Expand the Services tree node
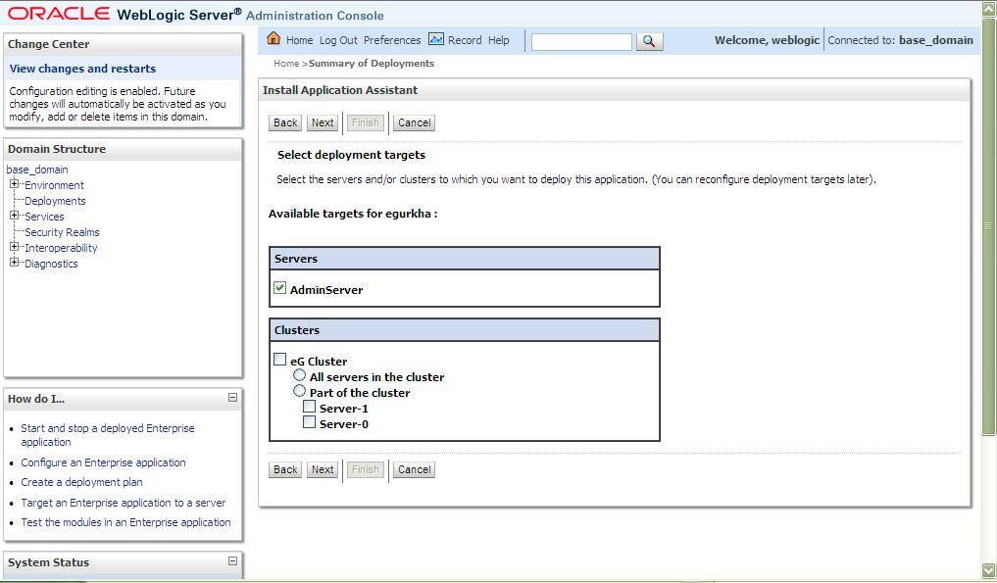This screenshot has width=997, height=583. tap(14, 215)
